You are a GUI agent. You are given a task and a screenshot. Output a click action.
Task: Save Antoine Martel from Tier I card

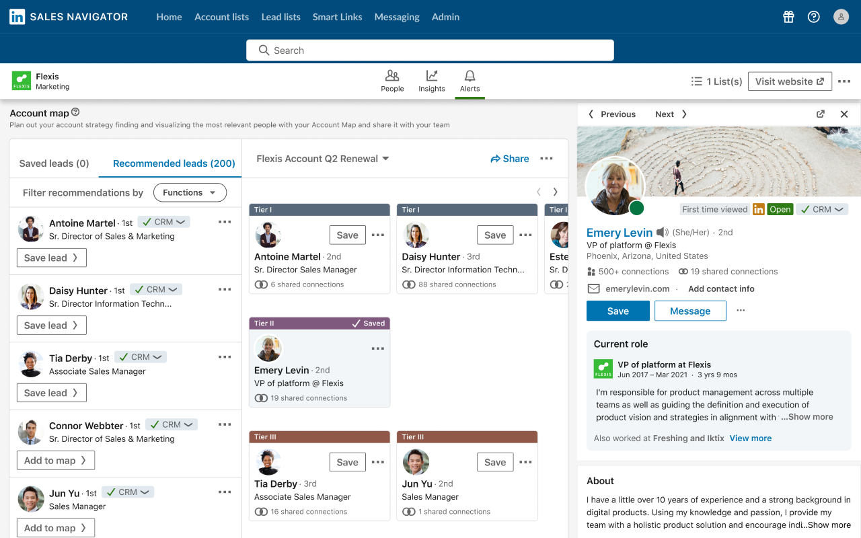pyautogui.click(x=347, y=235)
